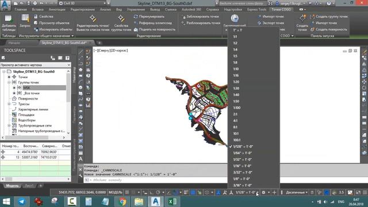Click the multiline text A tool in the left toolbar

[80, 159]
